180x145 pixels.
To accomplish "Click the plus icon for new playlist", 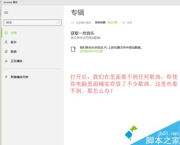I will [6, 77].
